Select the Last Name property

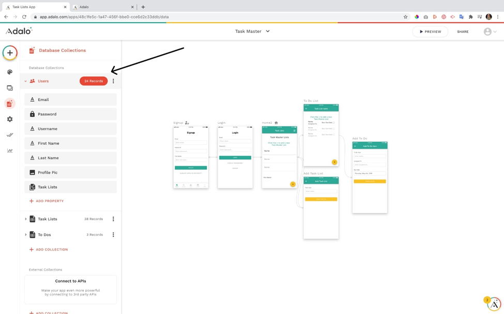click(70, 158)
